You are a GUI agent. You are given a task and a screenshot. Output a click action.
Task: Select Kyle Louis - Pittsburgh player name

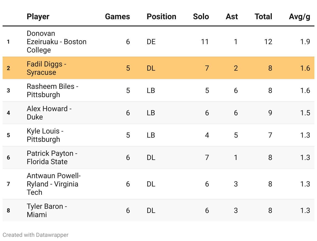(x=45, y=135)
